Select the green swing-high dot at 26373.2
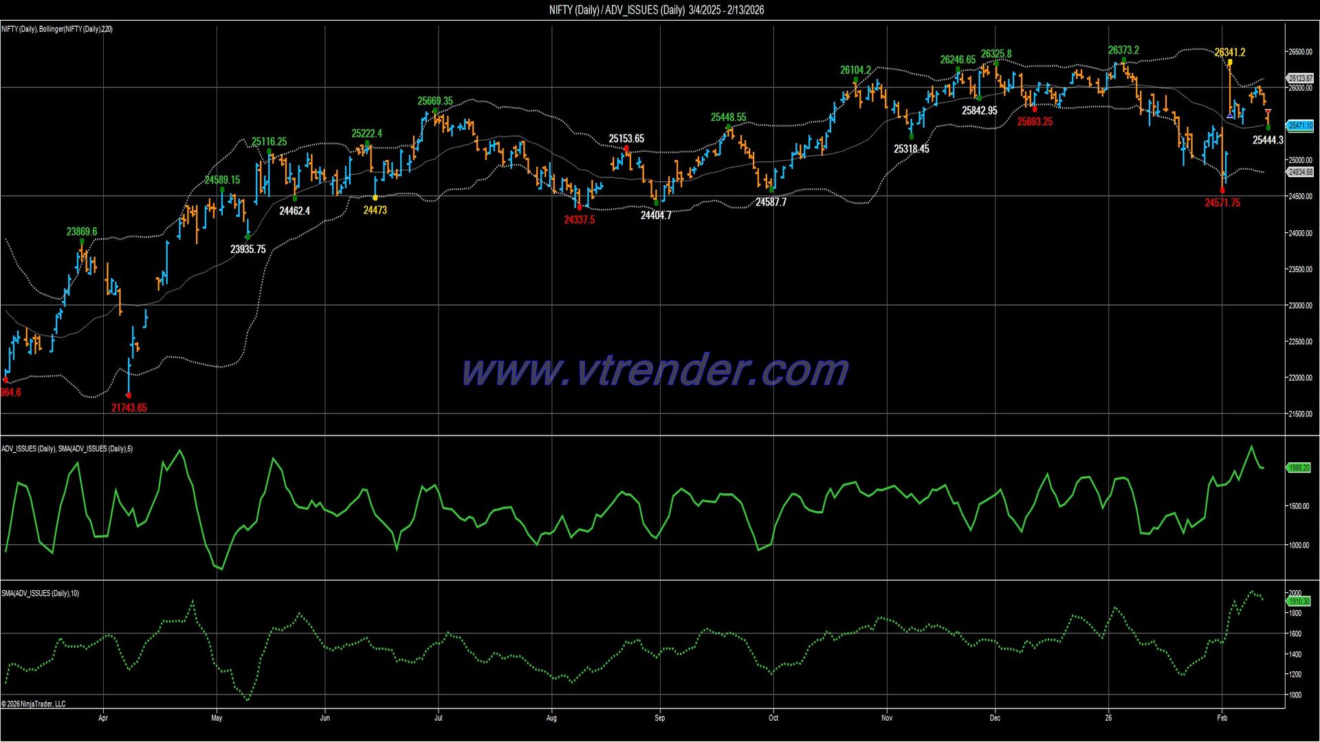The image size is (1320, 742). click(1123, 60)
